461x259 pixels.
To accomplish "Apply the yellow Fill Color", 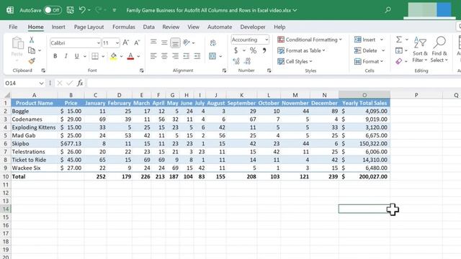I will coord(113,56).
